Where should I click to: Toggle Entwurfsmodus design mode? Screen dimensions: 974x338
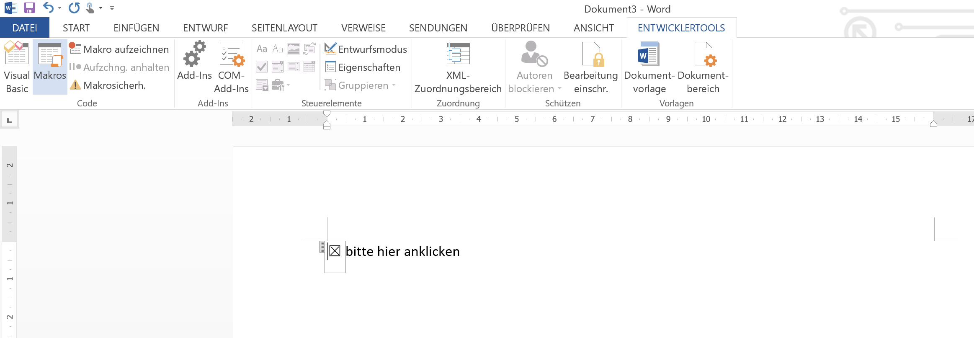click(366, 49)
